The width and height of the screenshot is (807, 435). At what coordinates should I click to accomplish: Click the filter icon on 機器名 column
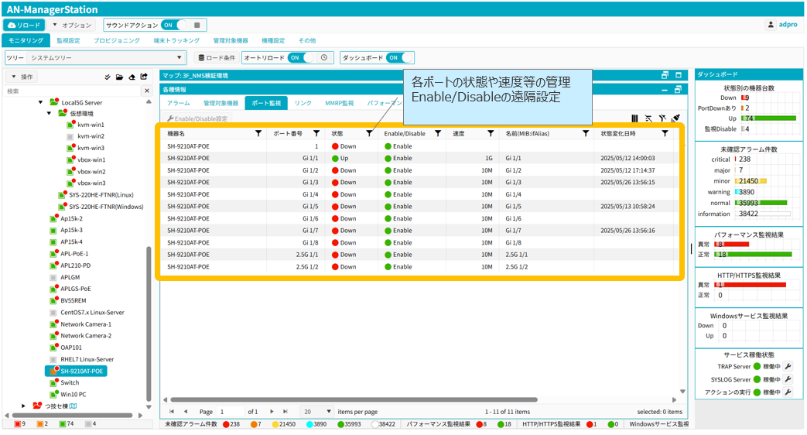coord(258,134)
